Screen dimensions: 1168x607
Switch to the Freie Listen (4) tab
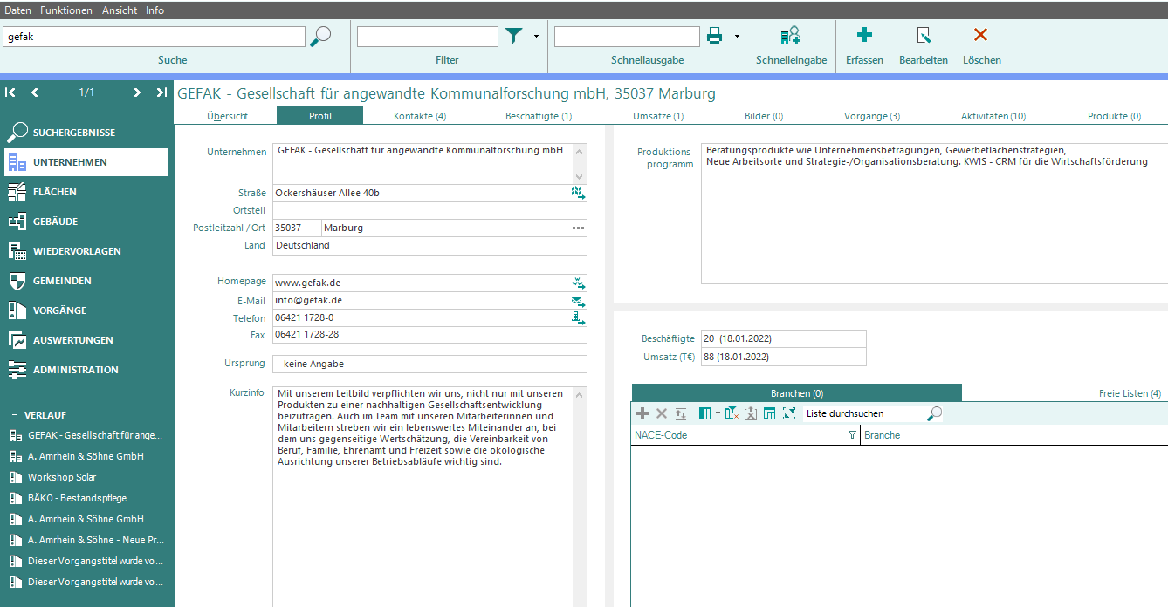(1129, 393)
